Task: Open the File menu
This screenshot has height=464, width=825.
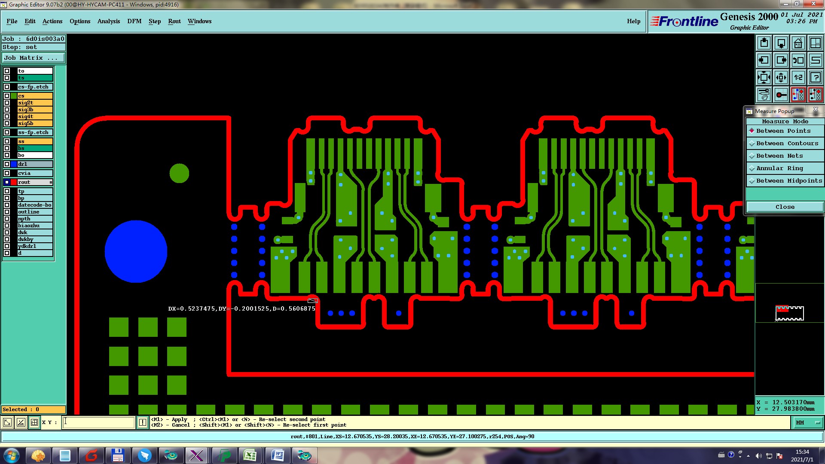Action: [x=12, y=21]
